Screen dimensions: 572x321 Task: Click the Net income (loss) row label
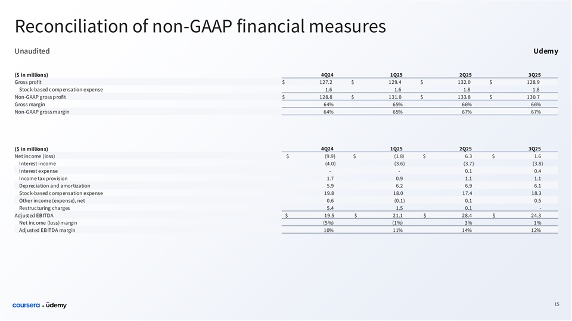tap(35, 156)
